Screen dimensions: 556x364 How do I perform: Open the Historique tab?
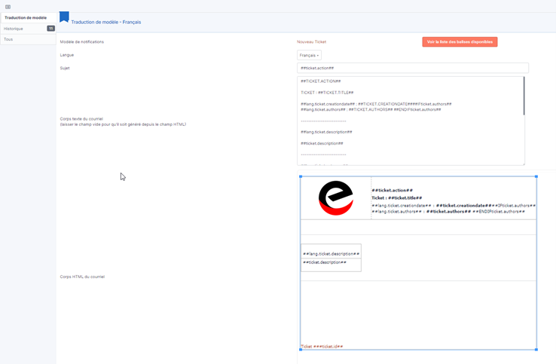(14, 29)
